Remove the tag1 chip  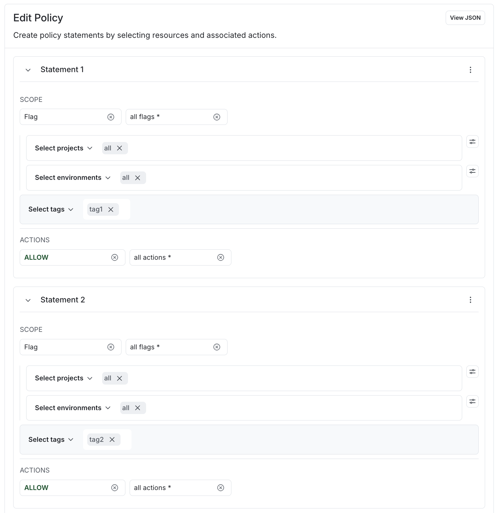[x=111, y=210]
